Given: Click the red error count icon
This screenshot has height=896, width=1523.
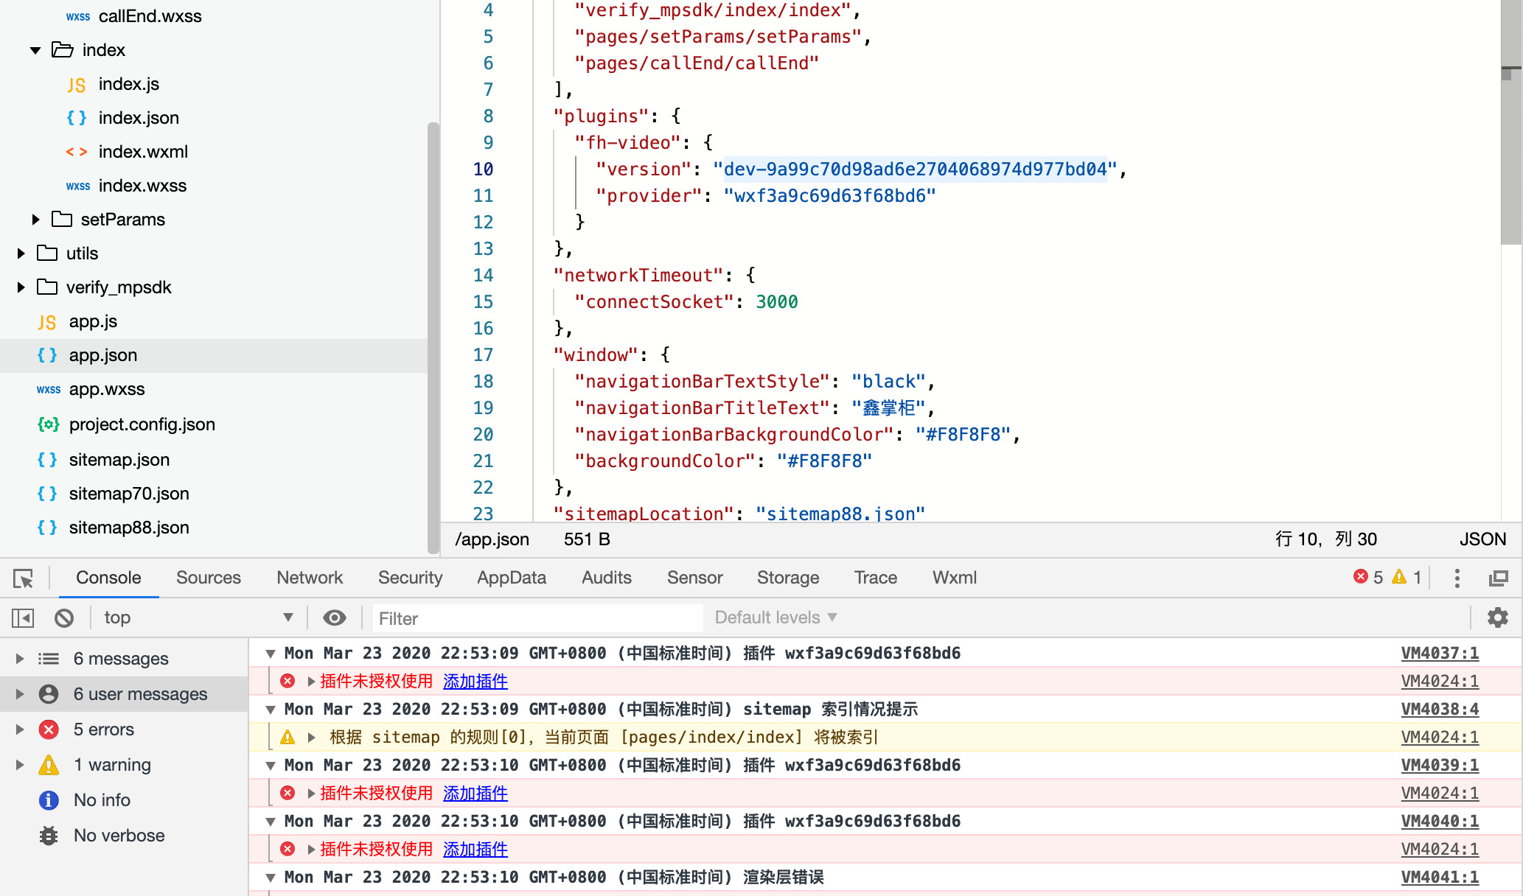Looking at the screenshot, I should click(x=1361, y=577).
